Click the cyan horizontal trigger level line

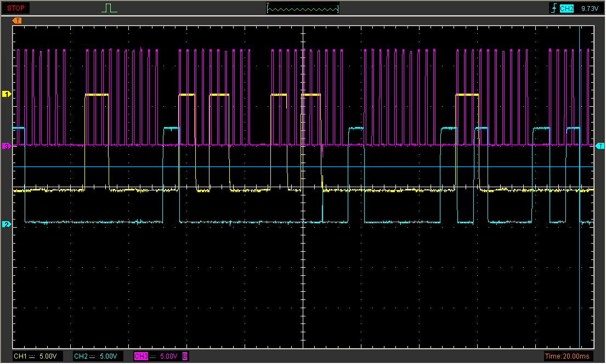tap(303, 166)
